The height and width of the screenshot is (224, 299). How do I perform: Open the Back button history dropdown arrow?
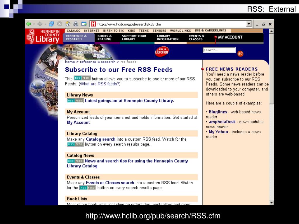pyautogui.click(x=34, y=24)
